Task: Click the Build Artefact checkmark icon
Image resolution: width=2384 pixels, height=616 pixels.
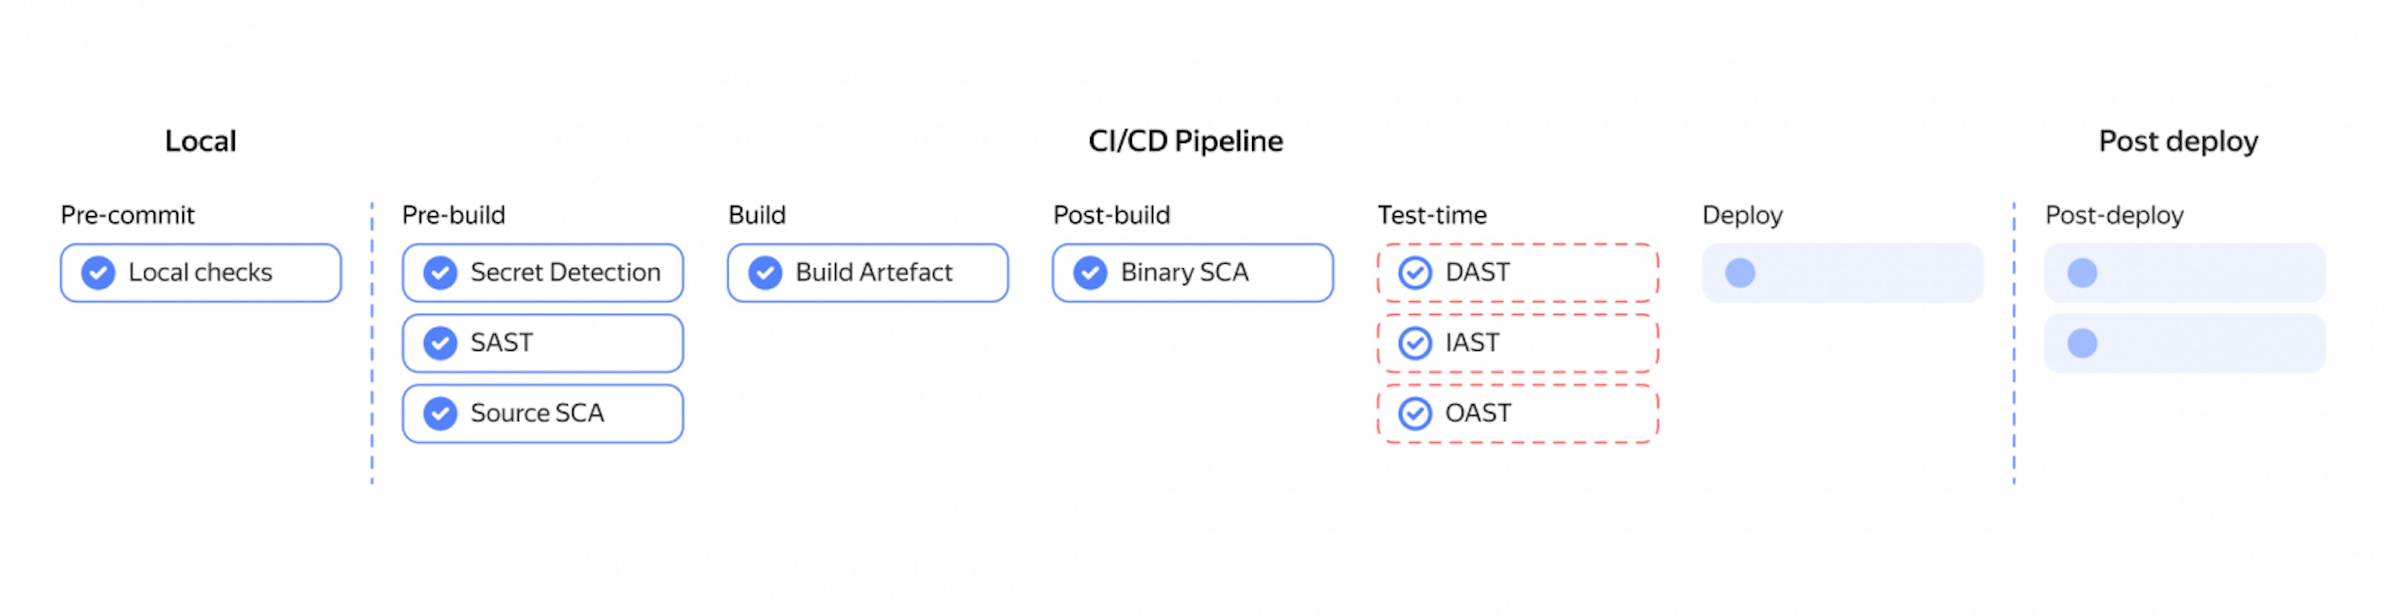Action: tap(765, 273)
